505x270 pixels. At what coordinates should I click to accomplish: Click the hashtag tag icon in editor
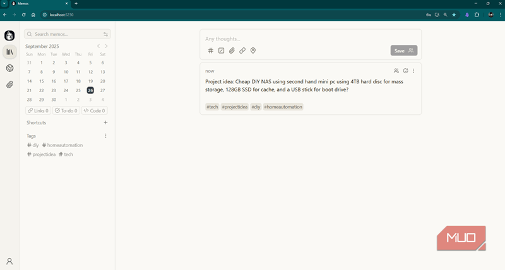[x=211, y=50]
